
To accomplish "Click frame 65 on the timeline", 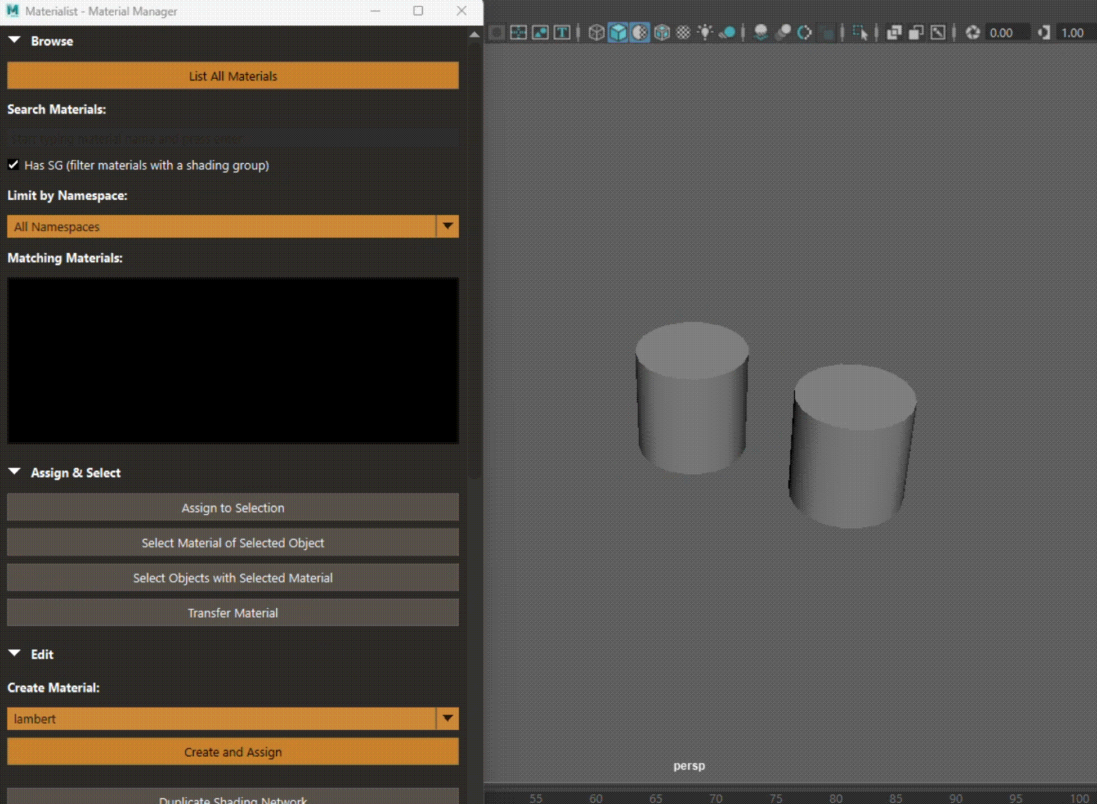I will [656, 798].
